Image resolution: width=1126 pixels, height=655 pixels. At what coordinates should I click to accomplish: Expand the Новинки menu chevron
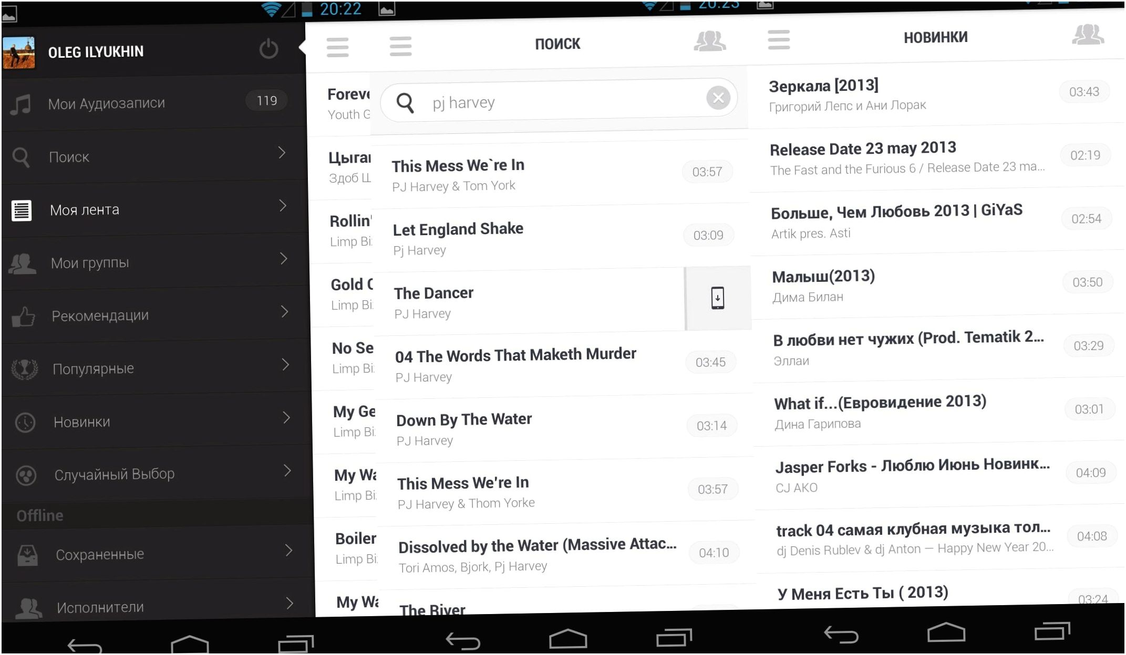[287, 418]
